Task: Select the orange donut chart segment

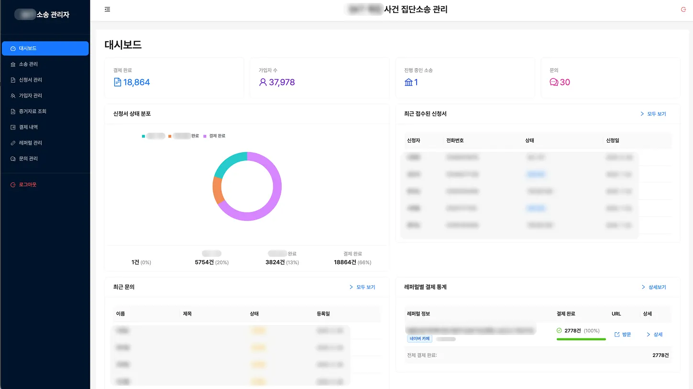Action: [217, 190]
